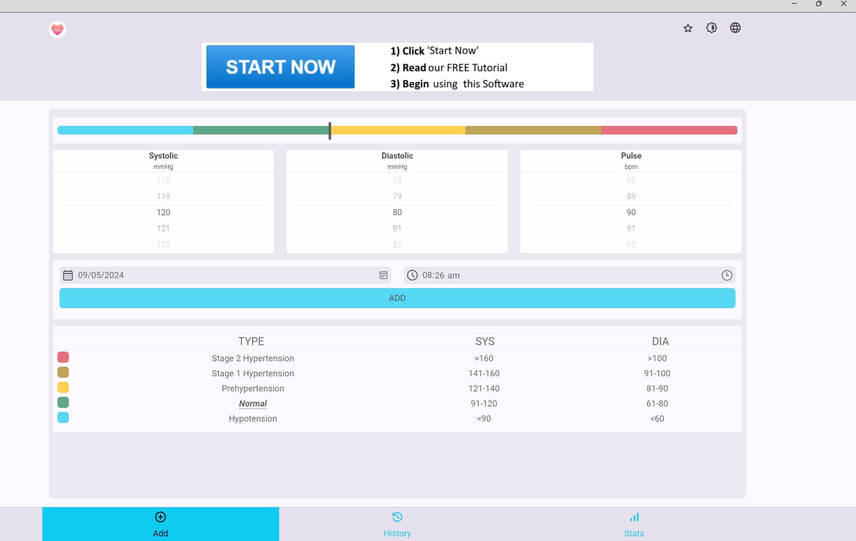Click the heart app logo
The height and width of the screenshot is (541, 856).
pyautogui.click(x=57, y=29)
